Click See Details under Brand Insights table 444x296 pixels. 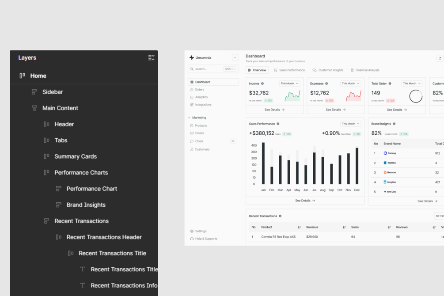point(427,201)
